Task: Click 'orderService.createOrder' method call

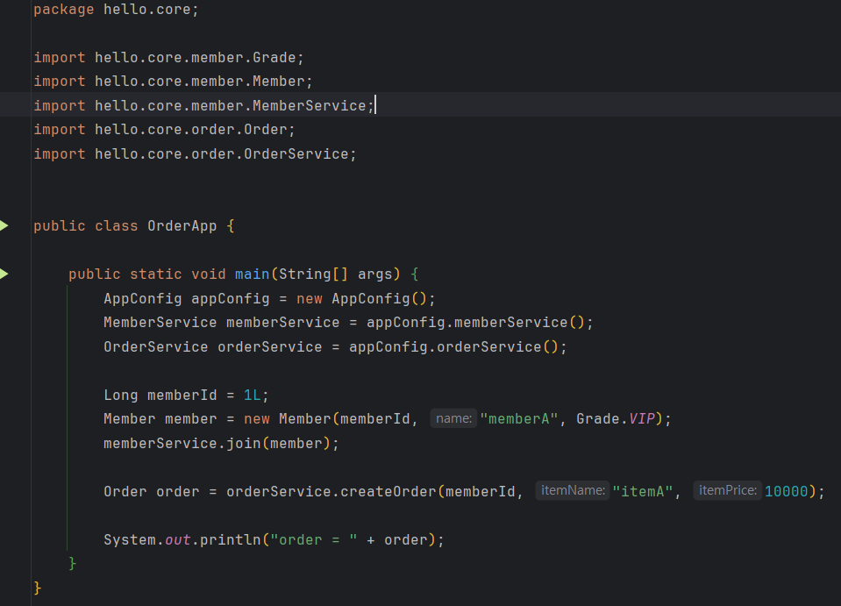Action: pyautogui.click(x=331, y=492)
